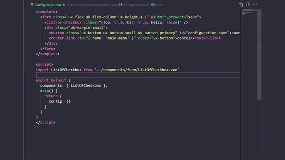Image resolution: width=285 pixels, height=160 pixels.
Task: Click the 'components: { ListOfCheckbox }' line
Action: 74,86
